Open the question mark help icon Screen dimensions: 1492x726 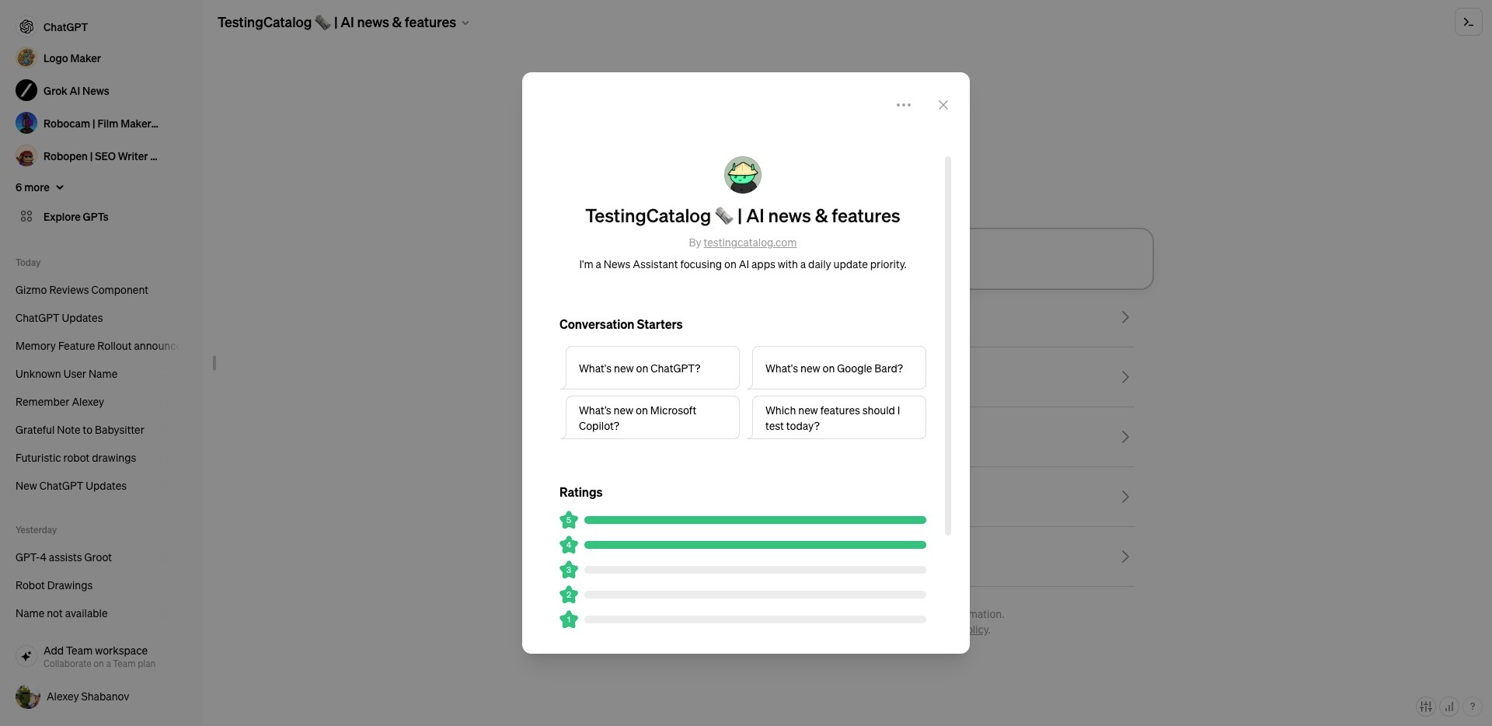click(x=1473, y=707)
